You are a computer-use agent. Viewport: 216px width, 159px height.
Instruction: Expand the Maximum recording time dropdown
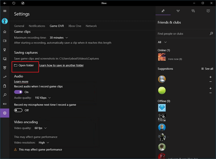pyautogui.click(x=59, y=38)
